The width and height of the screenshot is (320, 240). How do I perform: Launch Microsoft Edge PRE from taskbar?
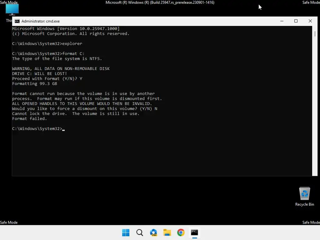(x=153, y=232)
